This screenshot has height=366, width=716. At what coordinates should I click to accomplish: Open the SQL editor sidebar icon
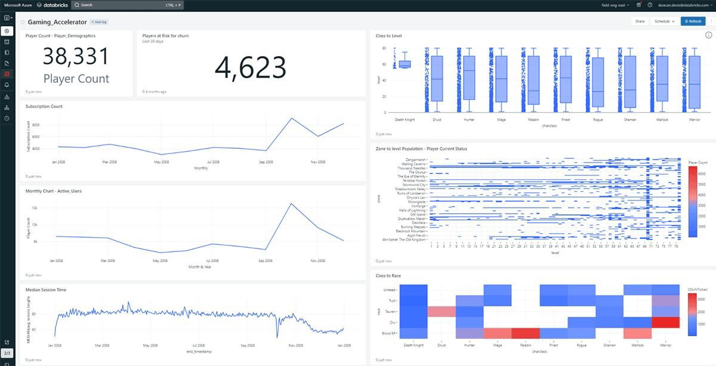(x=7, y=42)
